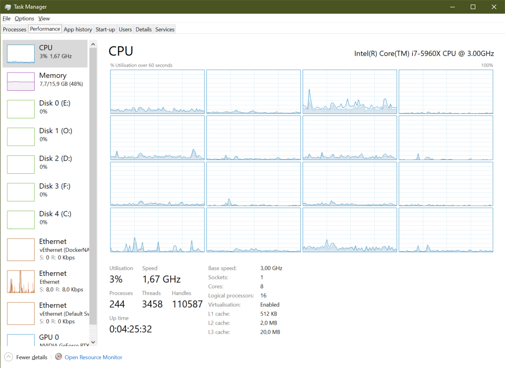Click the Task Manager title bar icon

(x=8, y=7)
